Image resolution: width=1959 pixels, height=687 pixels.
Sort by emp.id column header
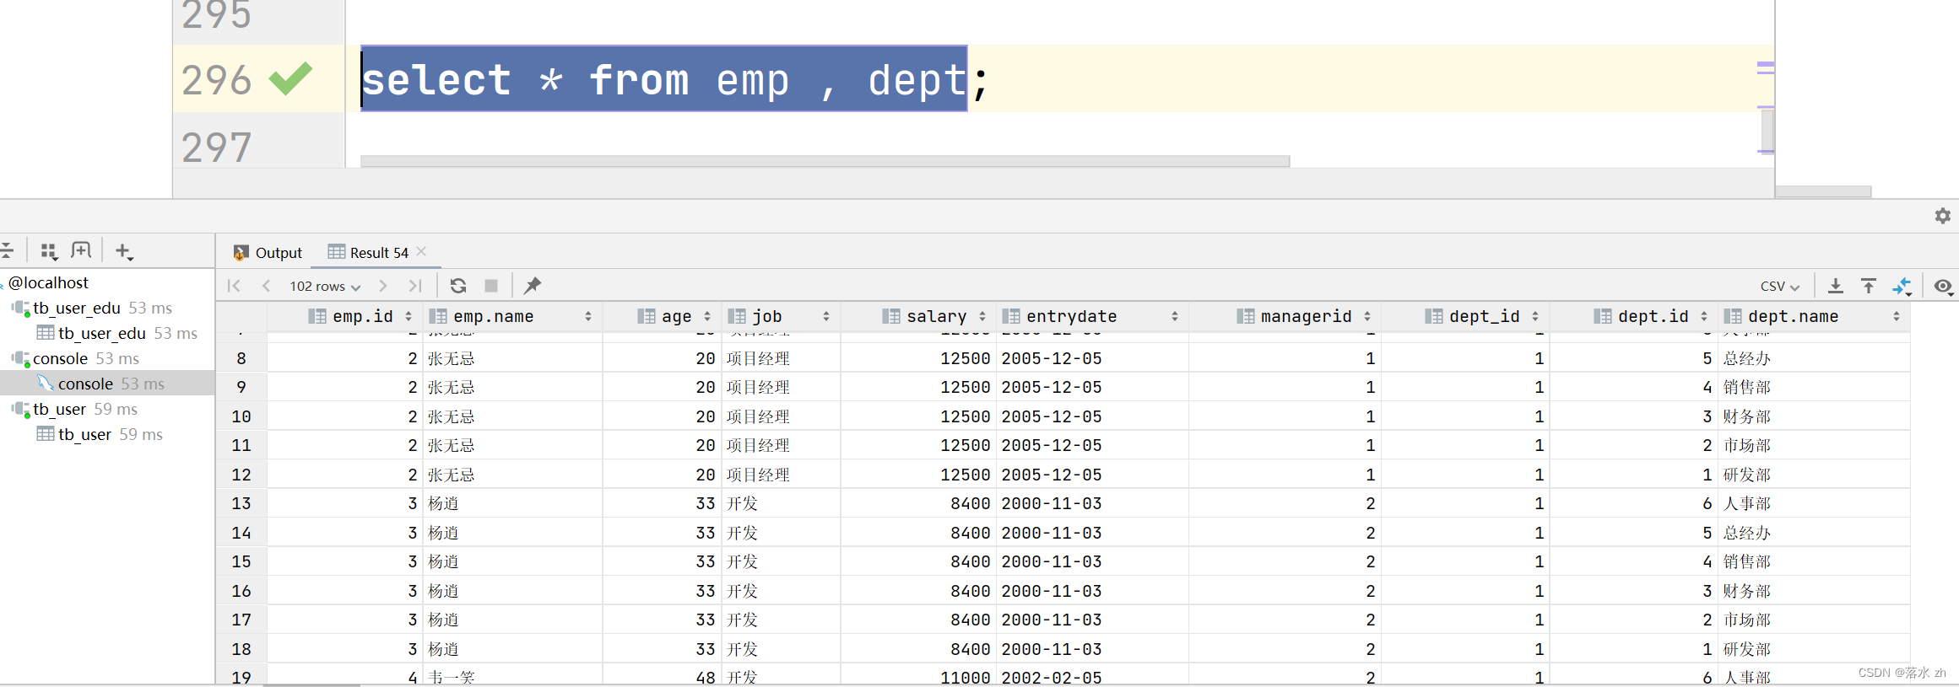tap(361, 316)
